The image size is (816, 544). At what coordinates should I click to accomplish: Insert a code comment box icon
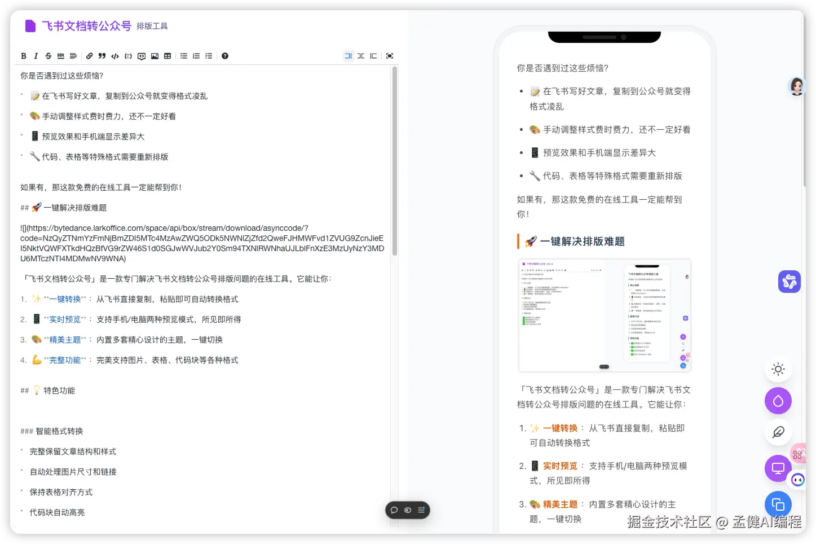pos(142,56)
